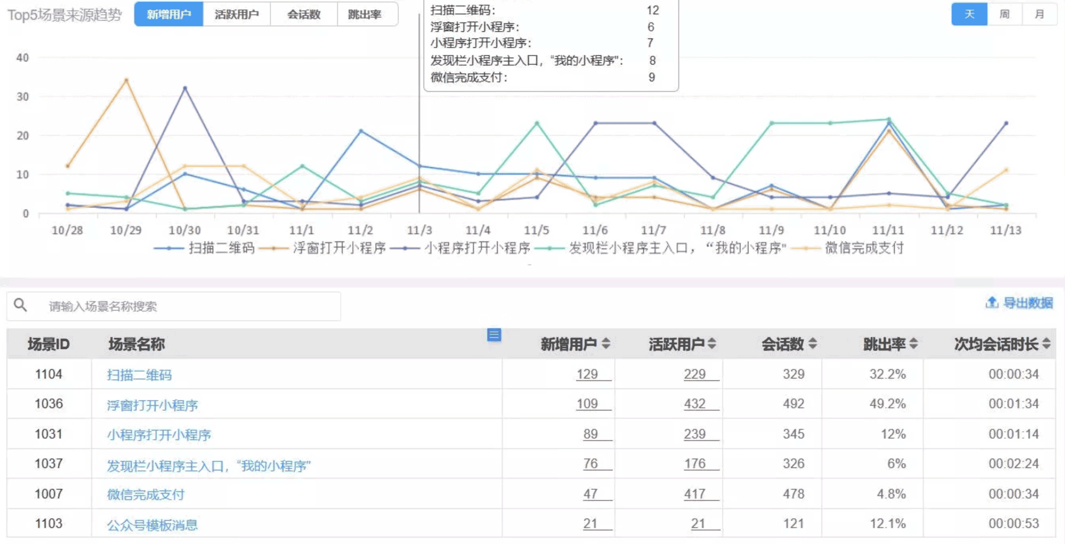Click the underlined 129 new users value for 扫描二维码
Image resolution: width=1065 pixels, height=544 pixels.
click(x=588, y=374)
